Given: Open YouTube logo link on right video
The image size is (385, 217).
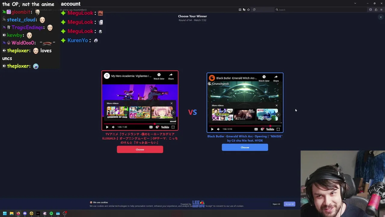Looking at the screenshot, I should 270,129.
